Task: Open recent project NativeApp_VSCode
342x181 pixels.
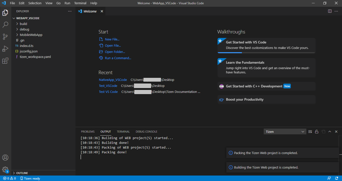Action: pyautogui.click(x=113, y=80)
